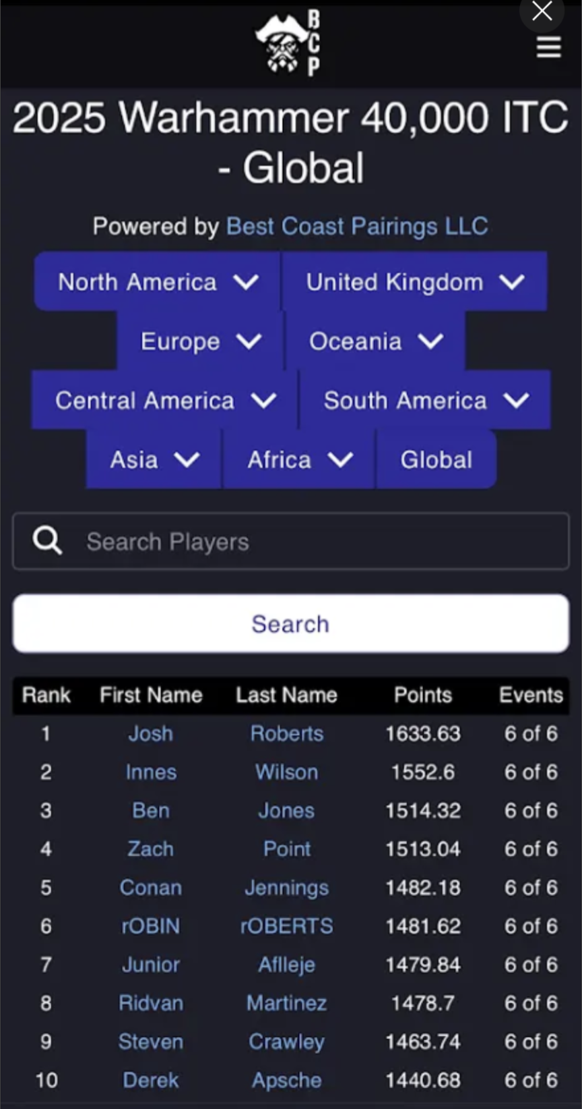Click the magnifying glass search icon
This screenshot has width=582, height=1109.
coord(47,541)
